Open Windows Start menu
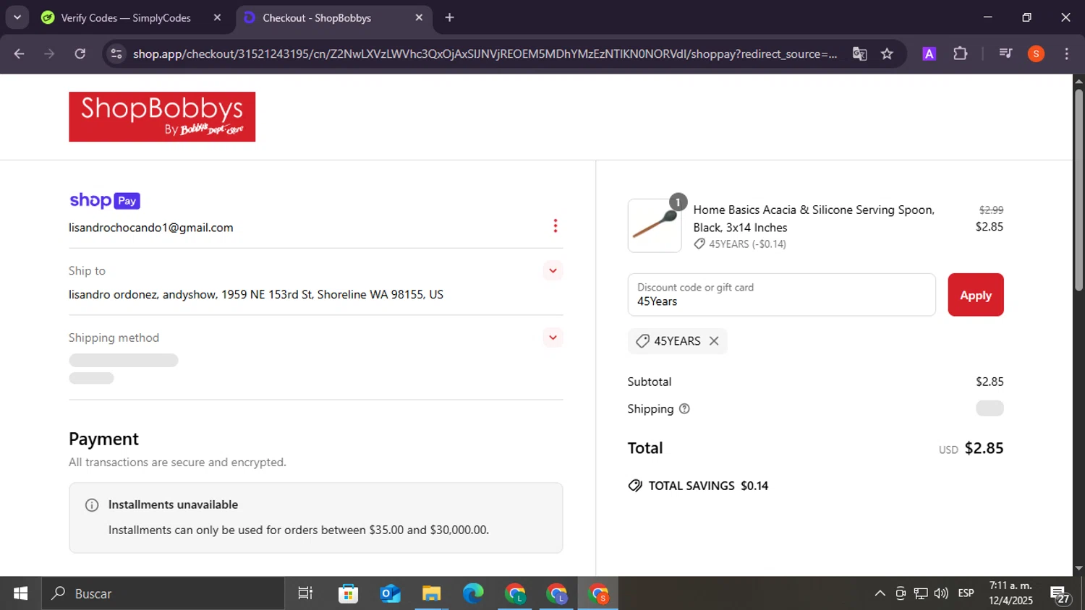1085x610 pixels. [x=20, y=593]
